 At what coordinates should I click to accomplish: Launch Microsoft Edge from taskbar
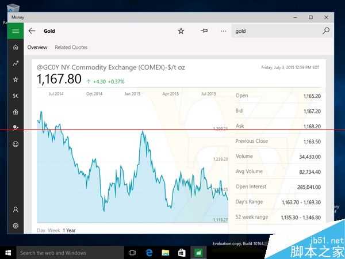click(149, 253)
